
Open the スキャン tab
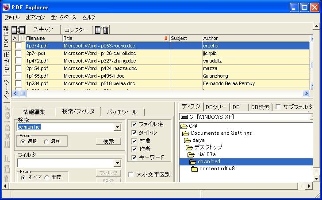click(43, 29)
